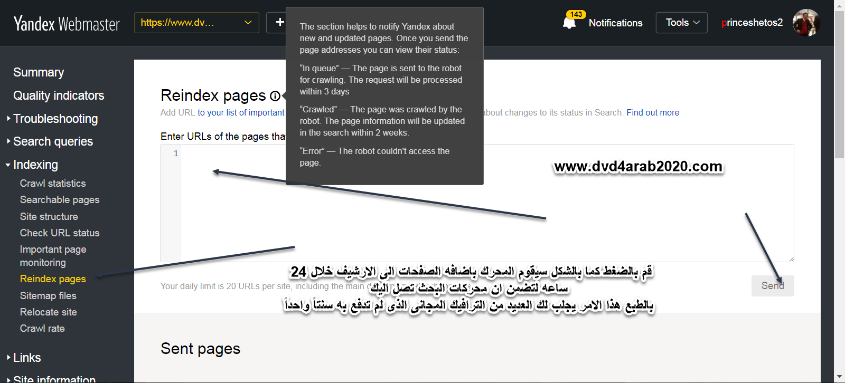
Task: Open Crawl statistics page
Action: (53, 183)
